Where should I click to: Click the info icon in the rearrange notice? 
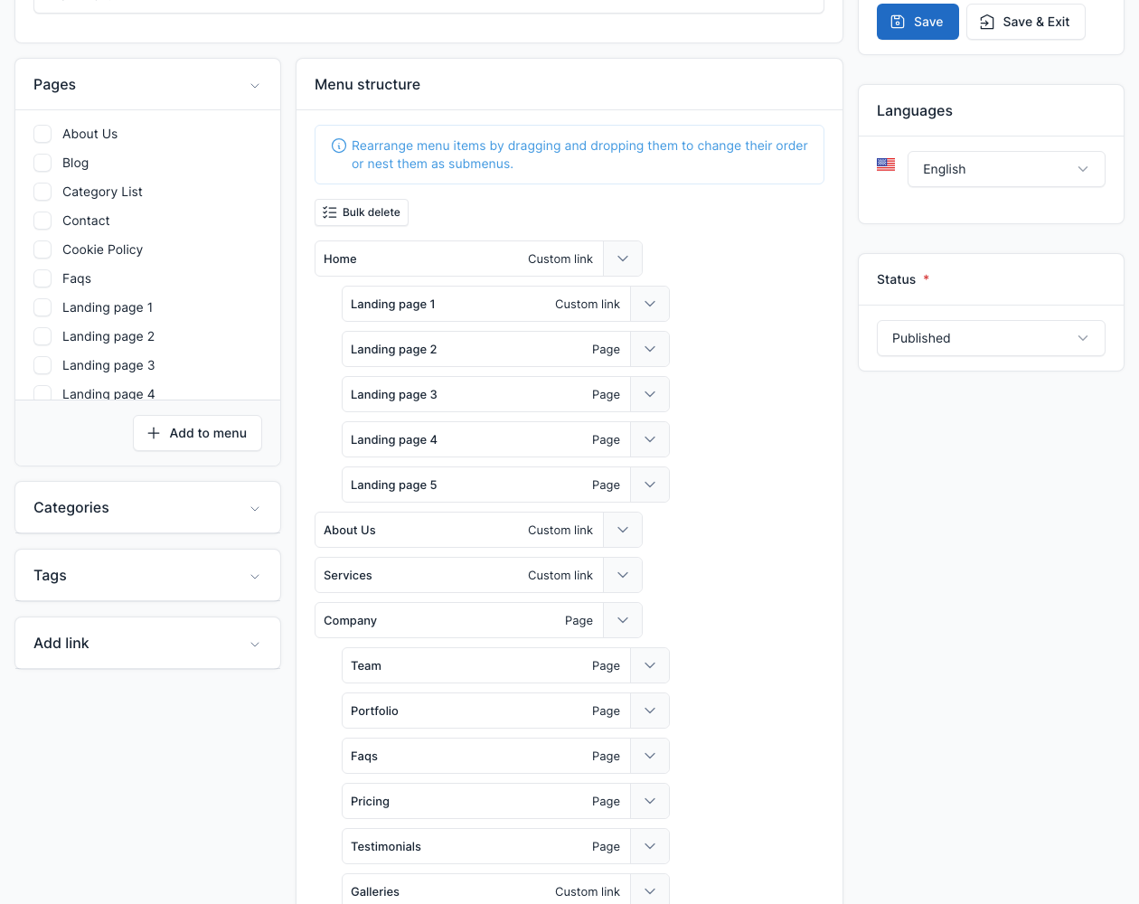click(339, 146)
